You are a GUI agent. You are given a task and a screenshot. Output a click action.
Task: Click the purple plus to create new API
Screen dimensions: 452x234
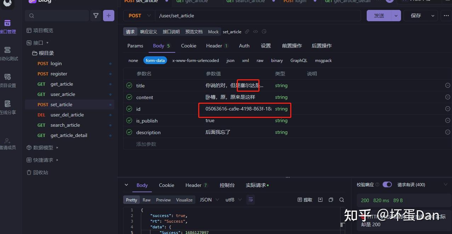click(x=108, y=16)
